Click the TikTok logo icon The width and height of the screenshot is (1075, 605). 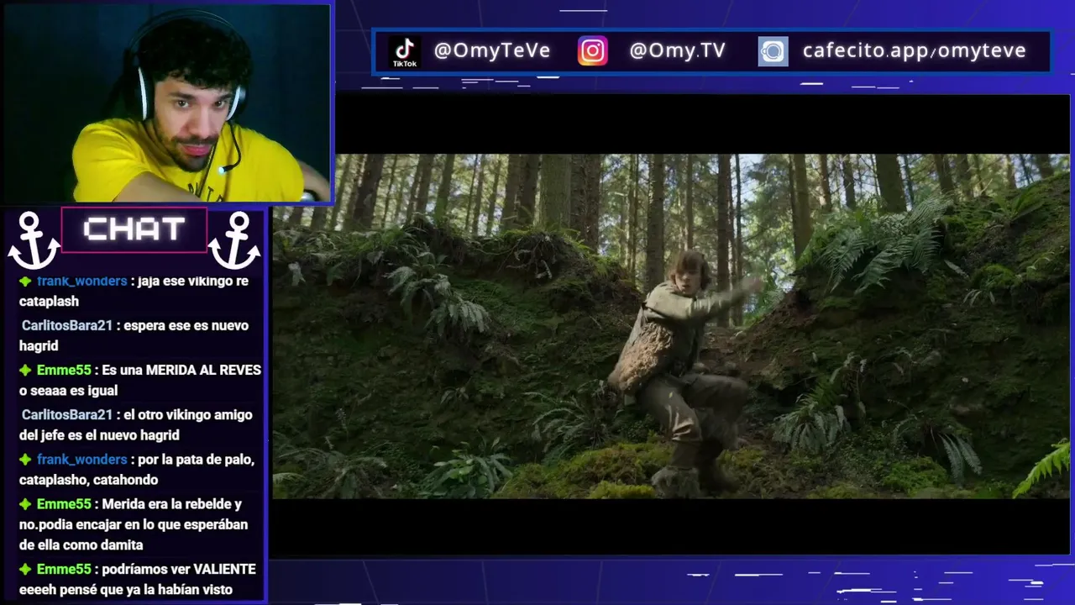(x=405, y=51)
